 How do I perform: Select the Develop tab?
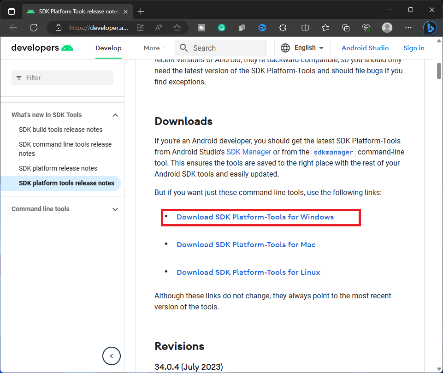pyautogui.click(x=108, y=48)
